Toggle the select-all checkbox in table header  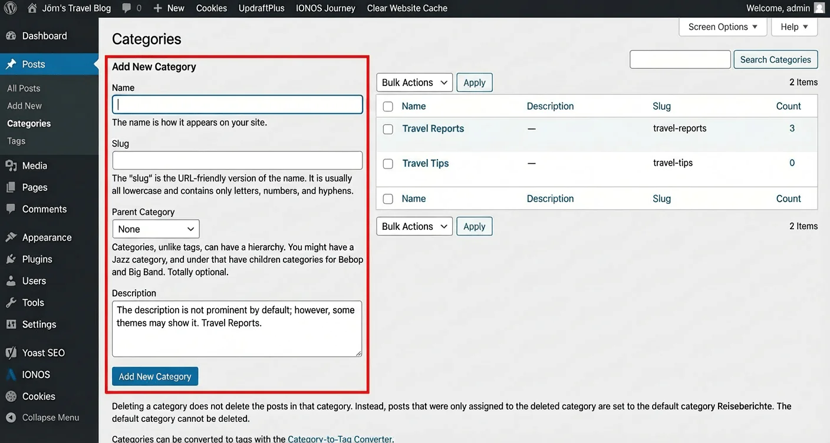click(x=388, y=107)
